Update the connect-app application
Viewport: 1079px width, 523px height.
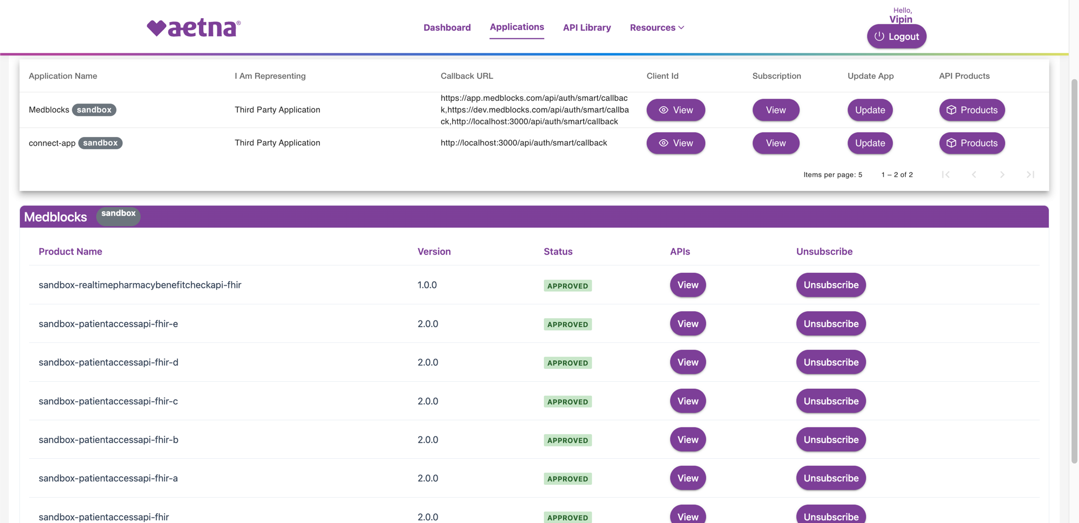click(870, 143)
